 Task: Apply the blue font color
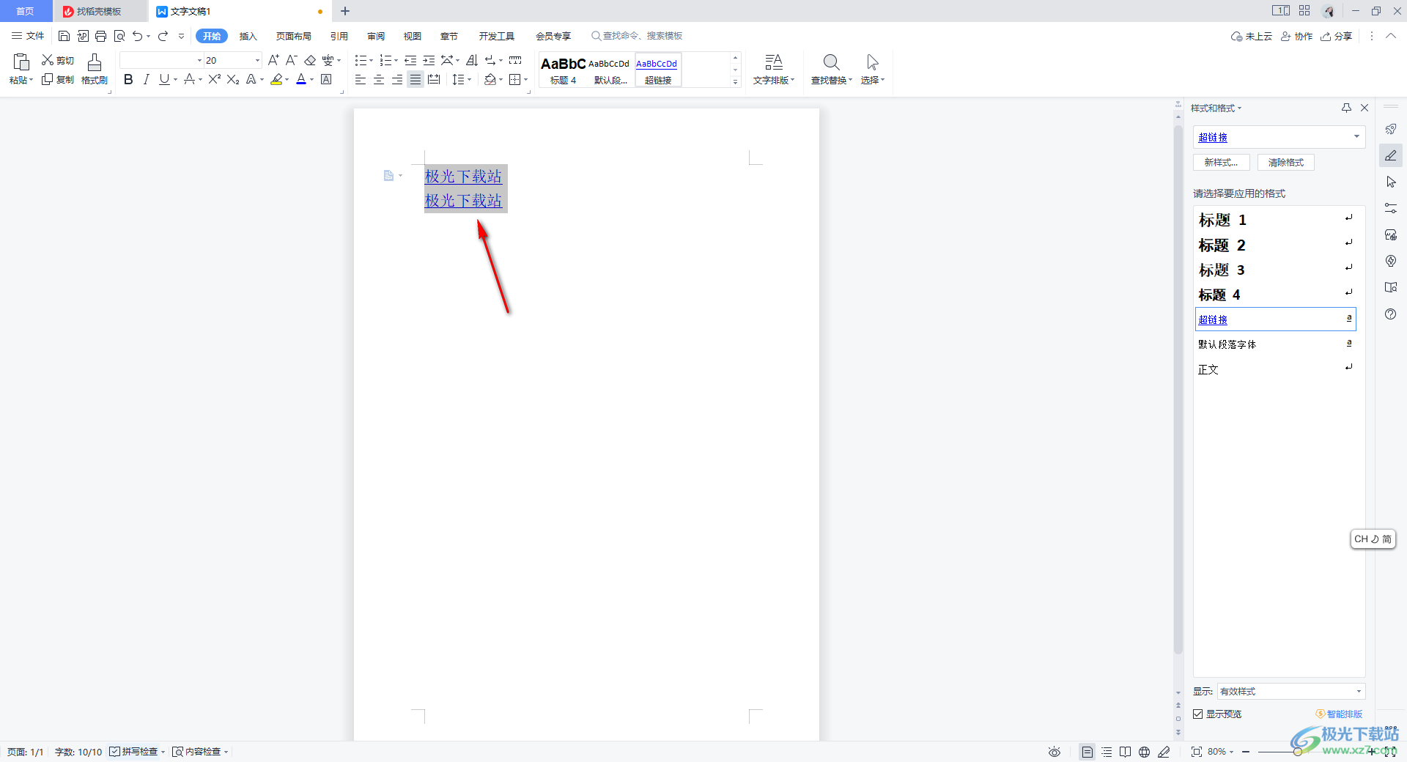301,79
